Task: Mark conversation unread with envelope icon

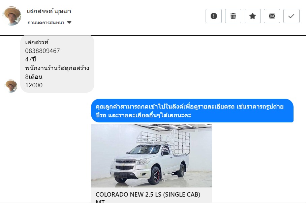Action: pyautogui.click(x=272, y=16)
